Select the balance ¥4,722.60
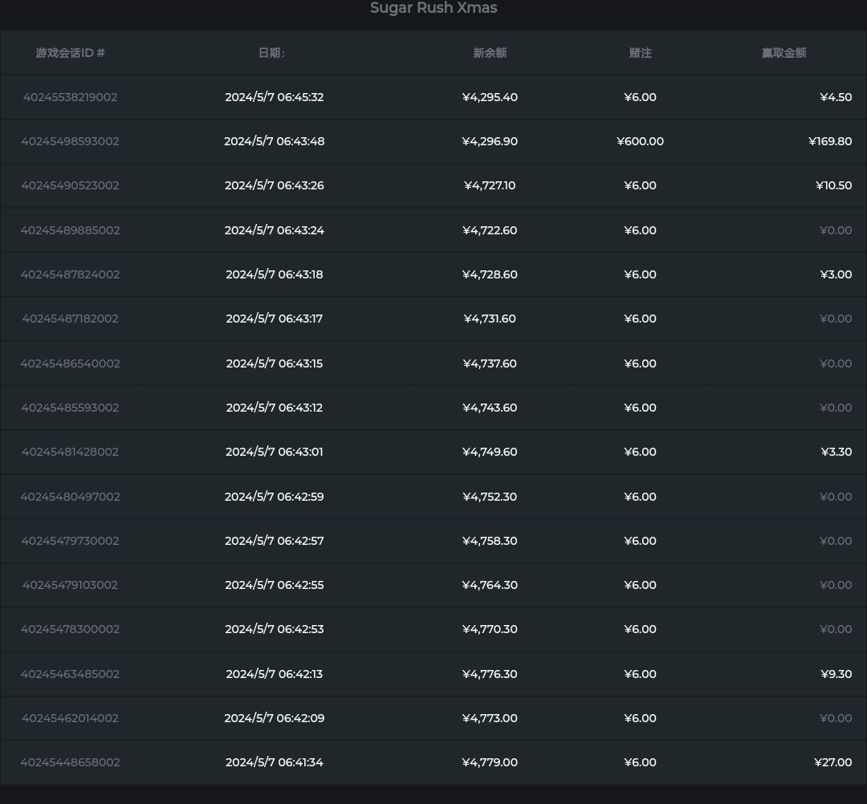This screenshot has height=804, width=867. (490, 230)
